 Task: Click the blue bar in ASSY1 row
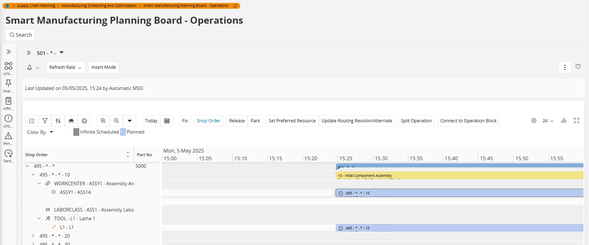(x=459, y=193)
